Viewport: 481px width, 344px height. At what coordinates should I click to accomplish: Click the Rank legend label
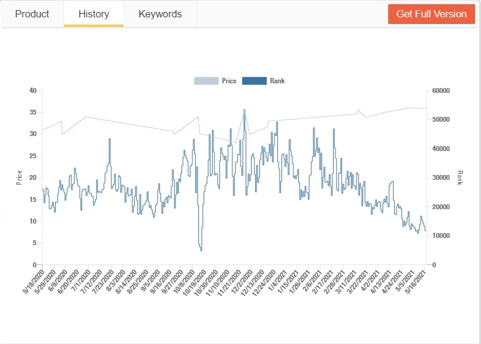point(277,81)
